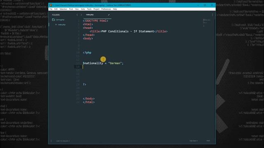The image size is (264, 148).
Task: Open the Selection menu
Action: point(63,9)
